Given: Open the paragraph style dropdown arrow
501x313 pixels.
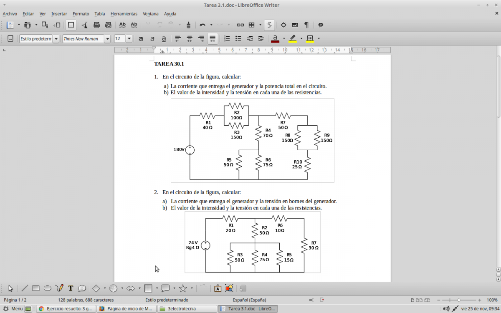Looking at the screenshot, I should 56,39.
